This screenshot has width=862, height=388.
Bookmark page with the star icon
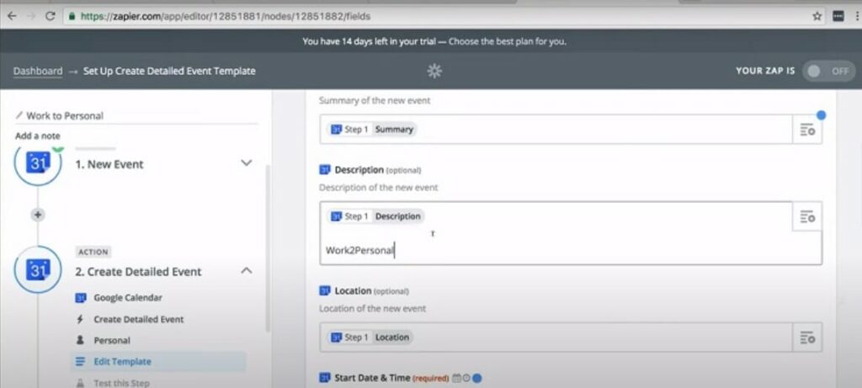click(x=817, y=16)
